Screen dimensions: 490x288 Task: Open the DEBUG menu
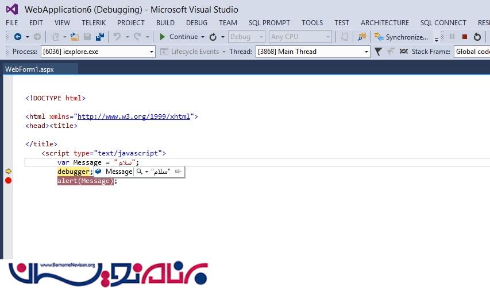[x=196, y=22]
